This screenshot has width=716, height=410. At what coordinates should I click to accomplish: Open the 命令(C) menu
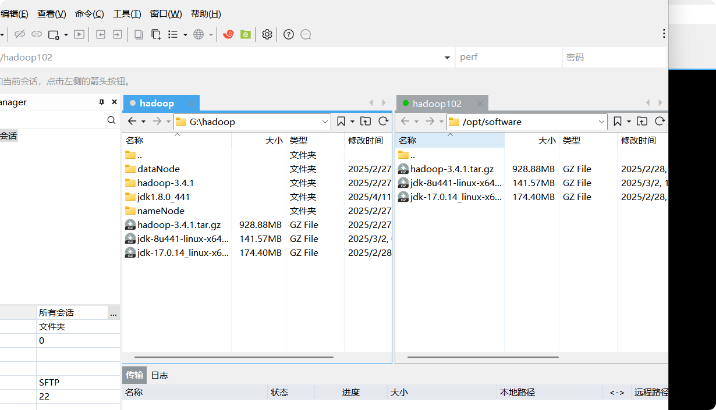coord(90,14)
